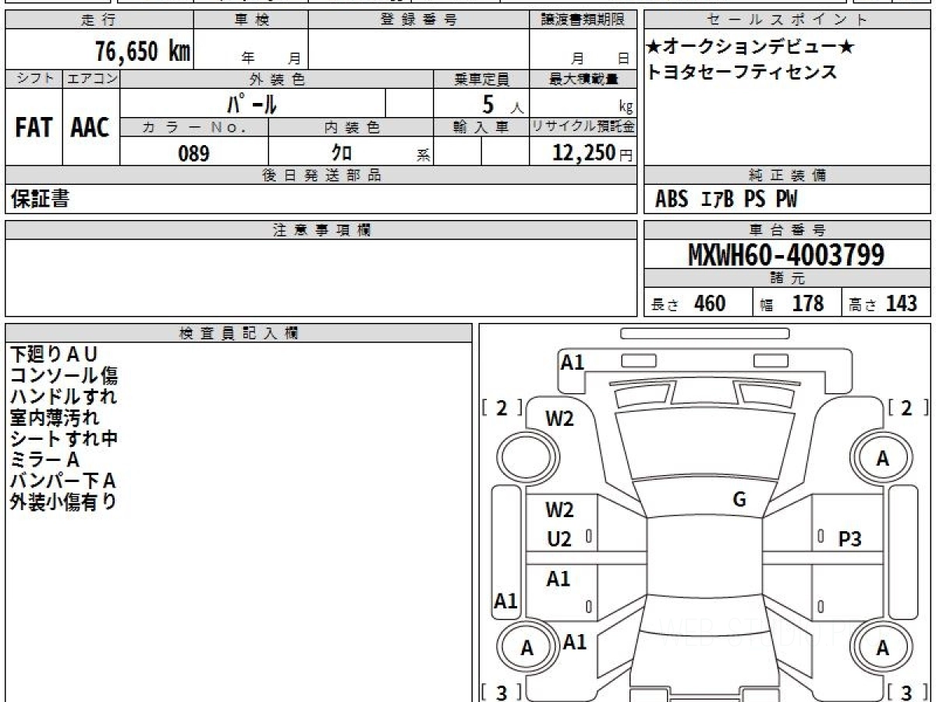This screenshot has width=936, height=702.
Task: Select the ★オークションデビュー★ line
Action: click(750, 48)
